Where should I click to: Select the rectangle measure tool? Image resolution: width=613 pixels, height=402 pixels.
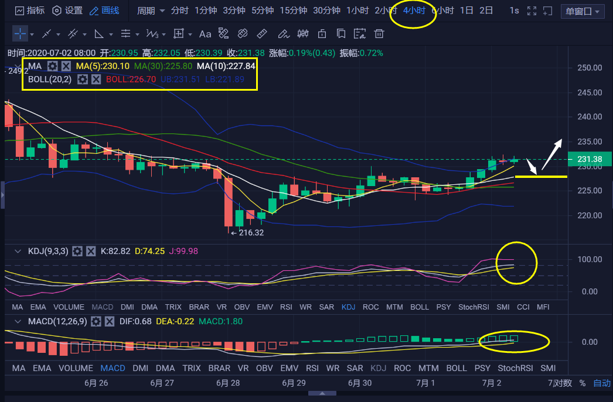pyautogui.click(x=179, y=34)
